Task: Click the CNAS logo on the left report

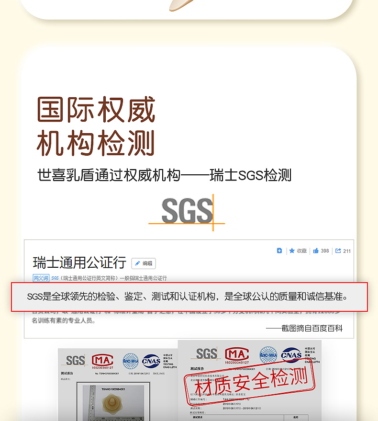Action: [x=151, y=361]
